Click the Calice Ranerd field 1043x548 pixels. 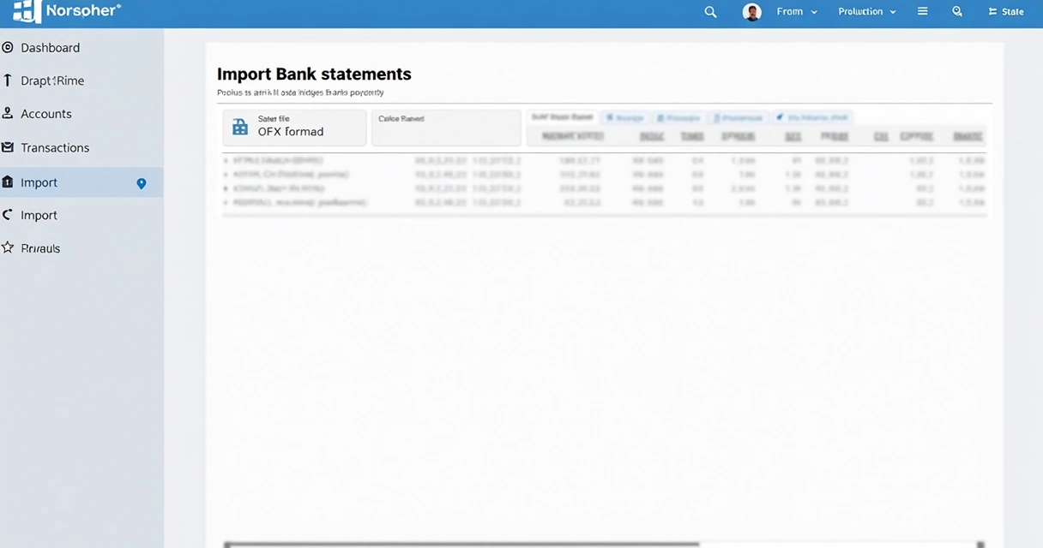click(446, 128)
